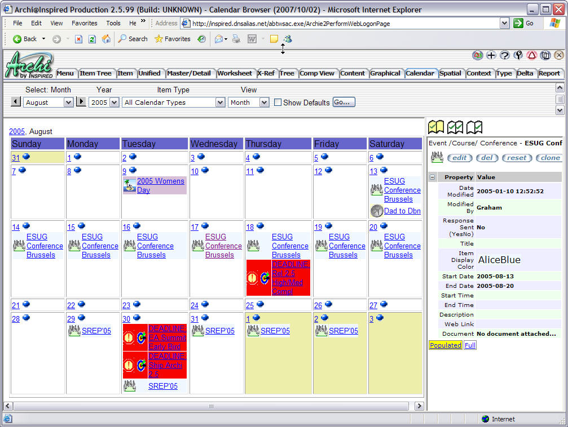Click the History icon in toolbar
The width and height of the screenshot is (568, 427).
click(201, 39)
